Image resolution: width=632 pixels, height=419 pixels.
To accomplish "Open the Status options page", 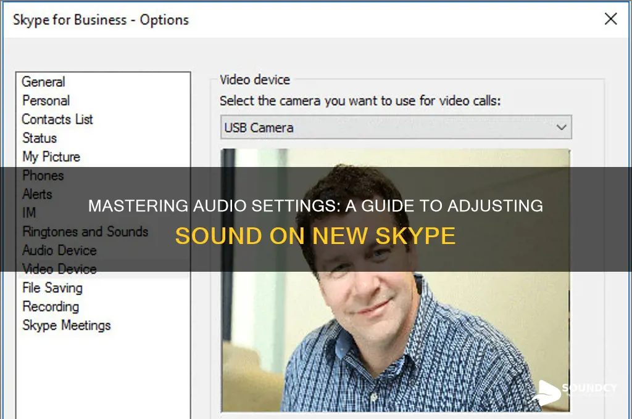I will pyautogui.click(x=39, y=138).
